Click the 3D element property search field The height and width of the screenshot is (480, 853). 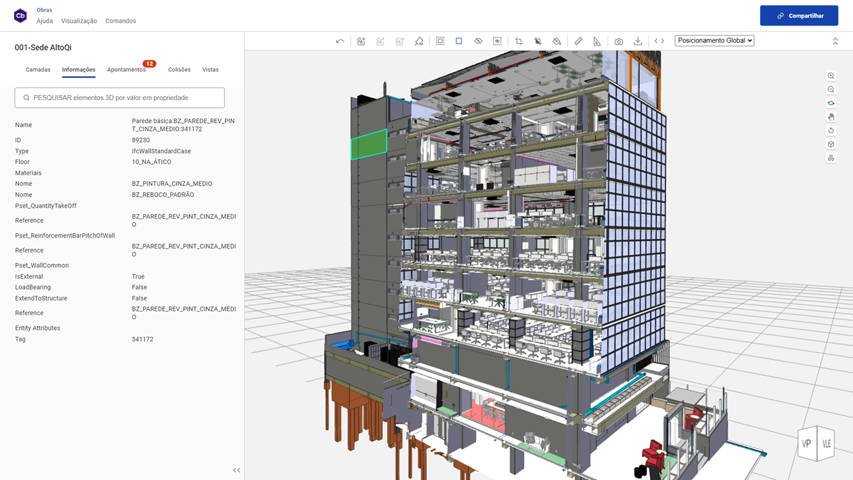tap(120, 98)
